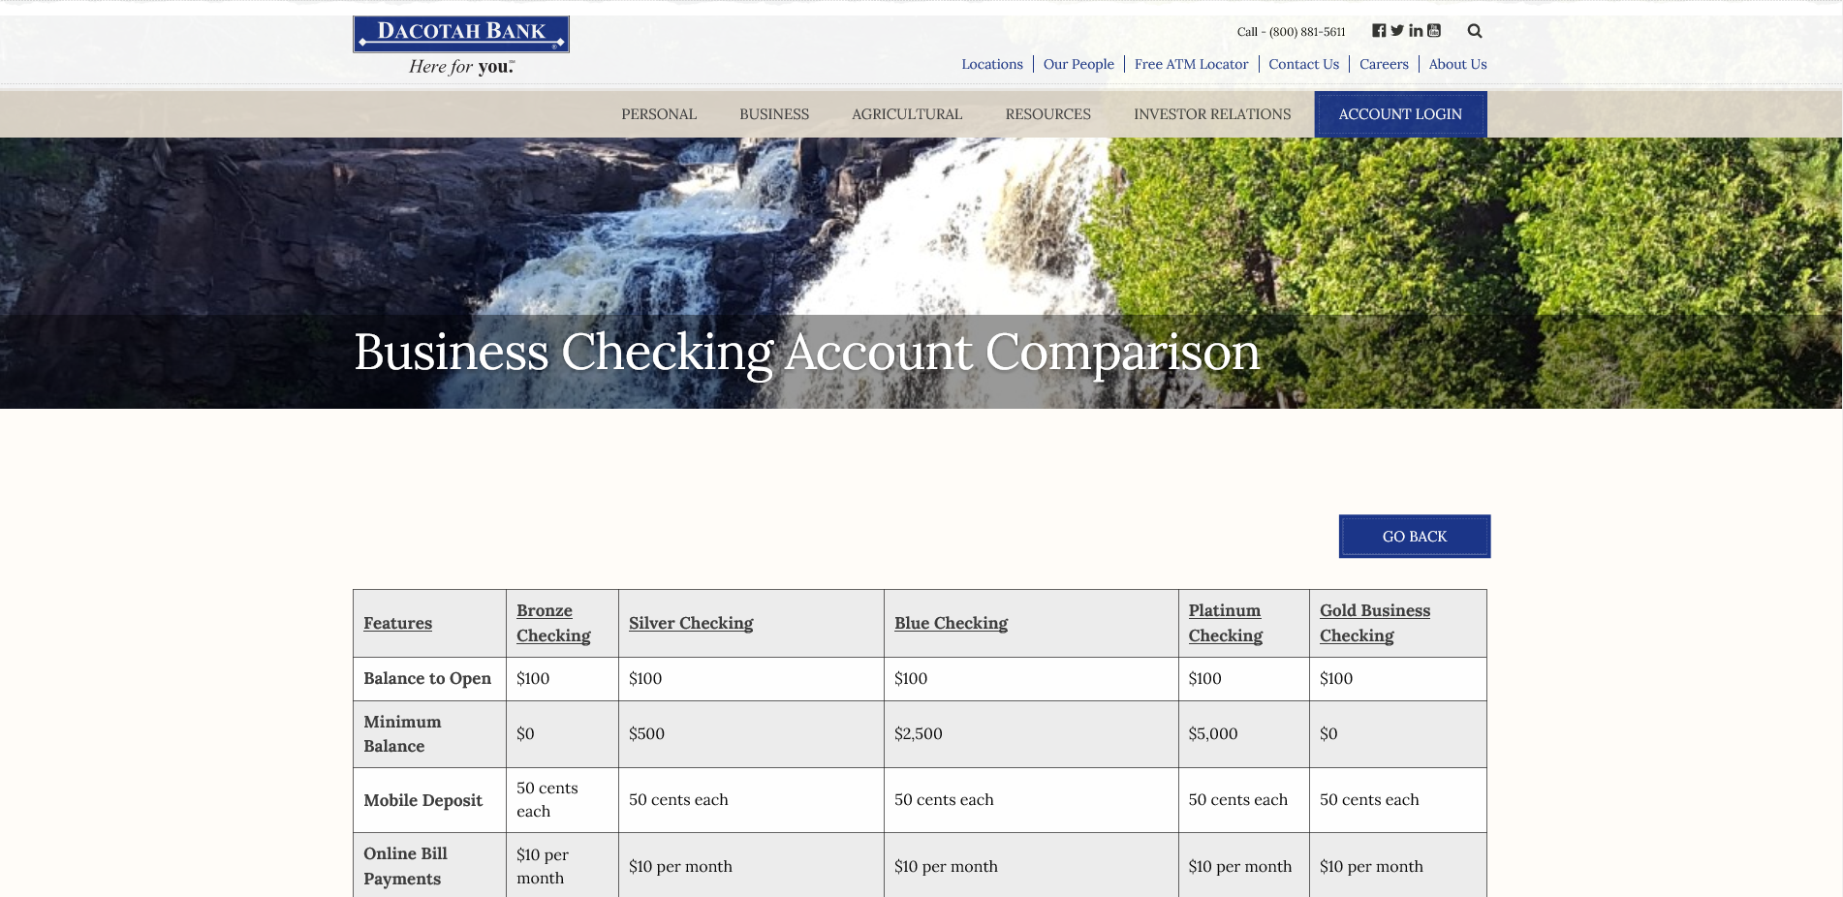Go to the Contact Us page
1843x897 pixels.
(x=1303, y=65)
